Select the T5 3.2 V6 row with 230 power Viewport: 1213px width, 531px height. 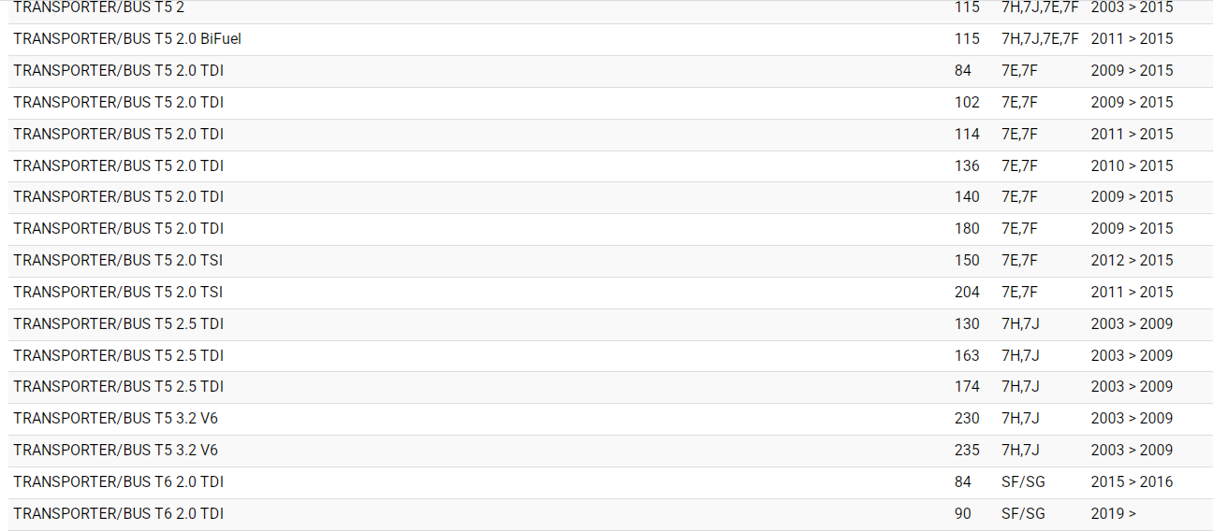click(x=115, y=419)
